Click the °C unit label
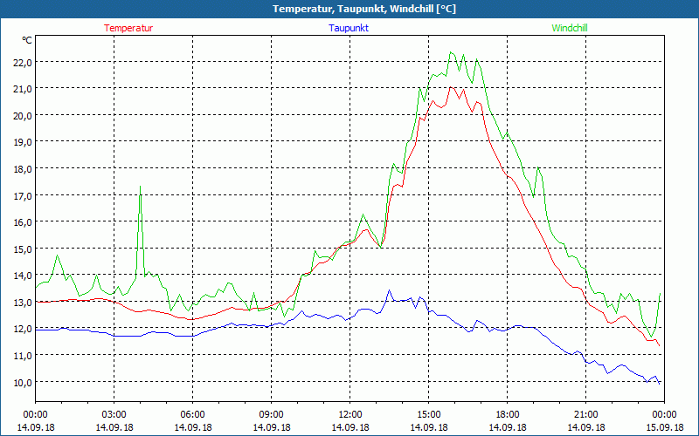The image size is (699, 436). [27, 40]
